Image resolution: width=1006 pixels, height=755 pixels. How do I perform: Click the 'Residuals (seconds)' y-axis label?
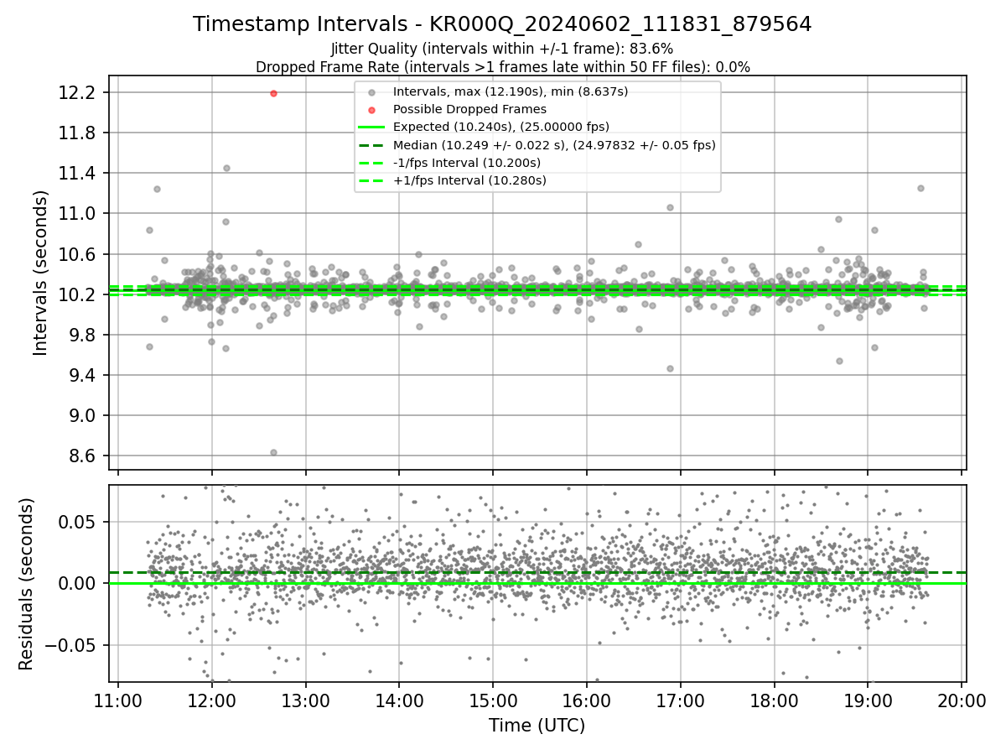click(x=26, y=584)
